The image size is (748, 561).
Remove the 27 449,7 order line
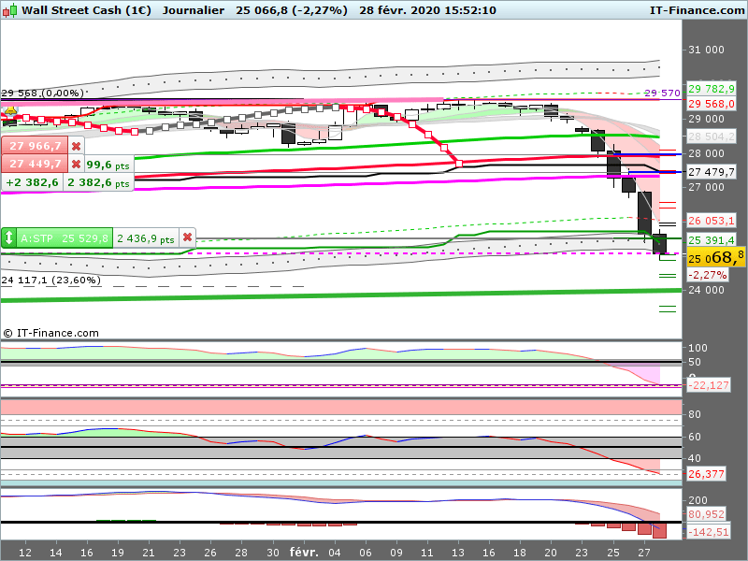pyautogui.click(x=76, y=165)
